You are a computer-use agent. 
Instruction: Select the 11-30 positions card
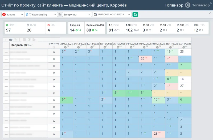click(149, 28)
